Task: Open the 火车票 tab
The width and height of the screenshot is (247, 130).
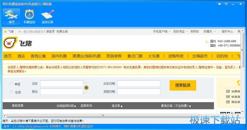Action: click(x=154, y=56)
